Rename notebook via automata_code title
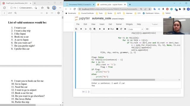This screenshot has height=106, width=190. [102, 18]
